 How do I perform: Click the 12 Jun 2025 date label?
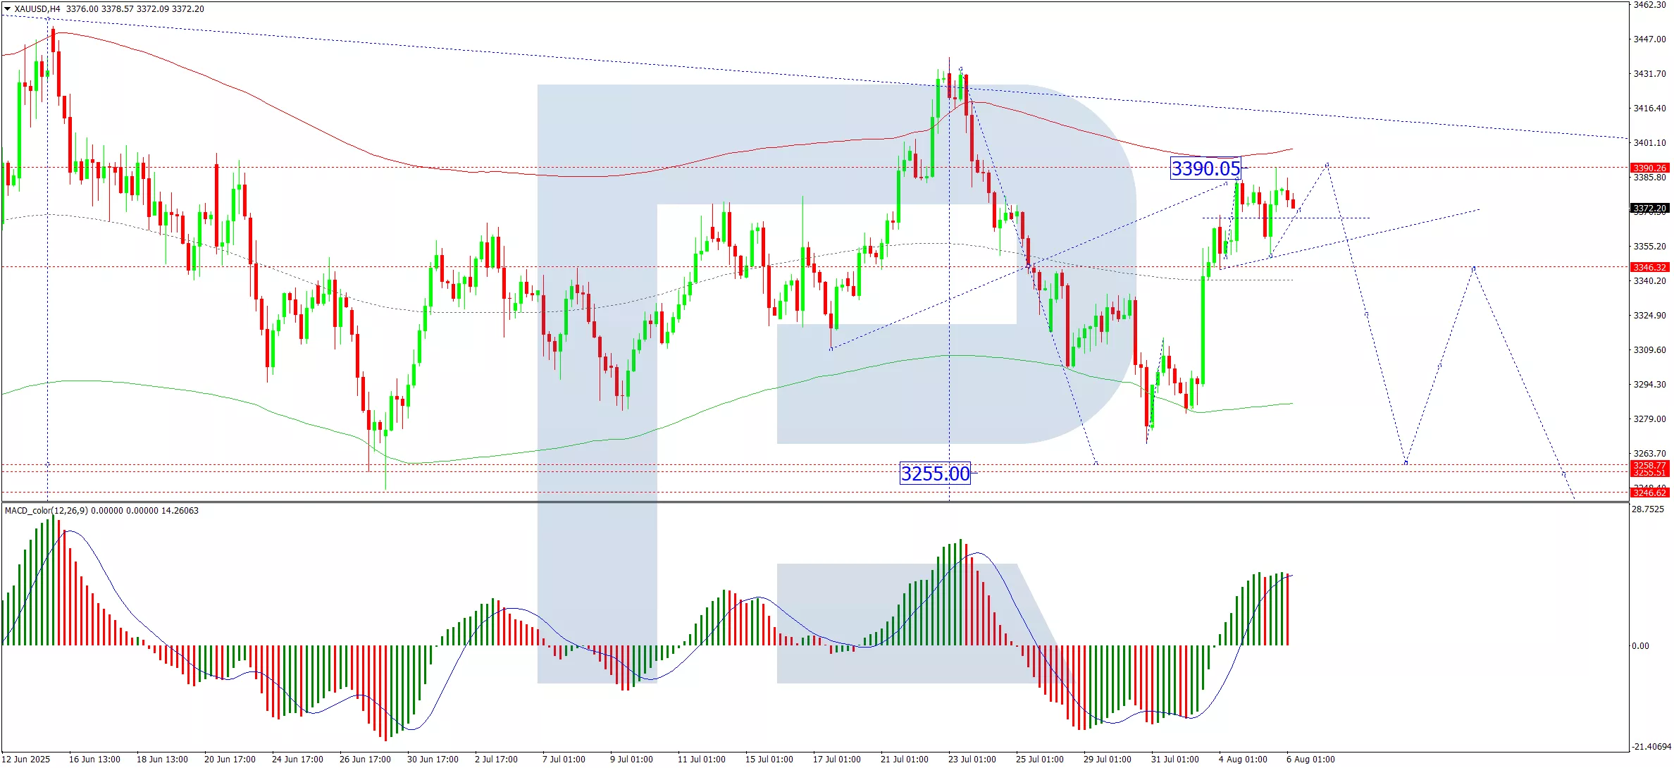(x=27, y=759)
